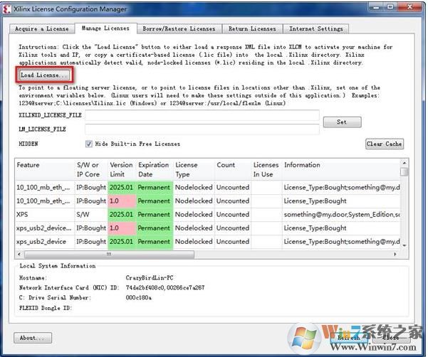Go to the Internet Settings tab
The image size is (428, 357).
(x=315, y=28)
